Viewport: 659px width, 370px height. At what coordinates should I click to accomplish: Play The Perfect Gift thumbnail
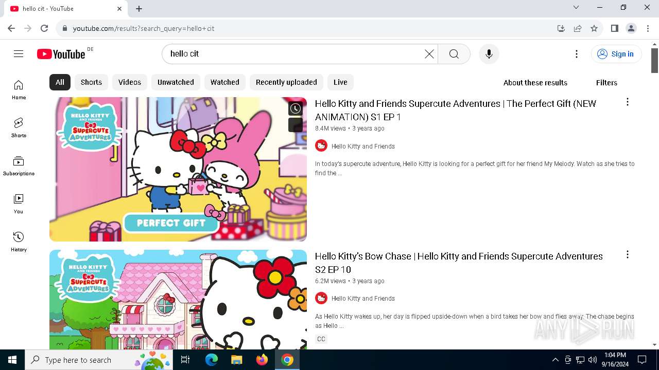(x=178, y=169)
